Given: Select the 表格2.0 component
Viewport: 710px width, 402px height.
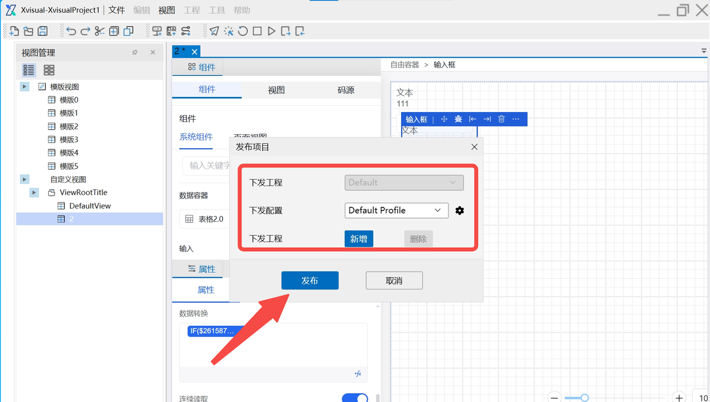Looking at the screenshot, I should 204,219.
